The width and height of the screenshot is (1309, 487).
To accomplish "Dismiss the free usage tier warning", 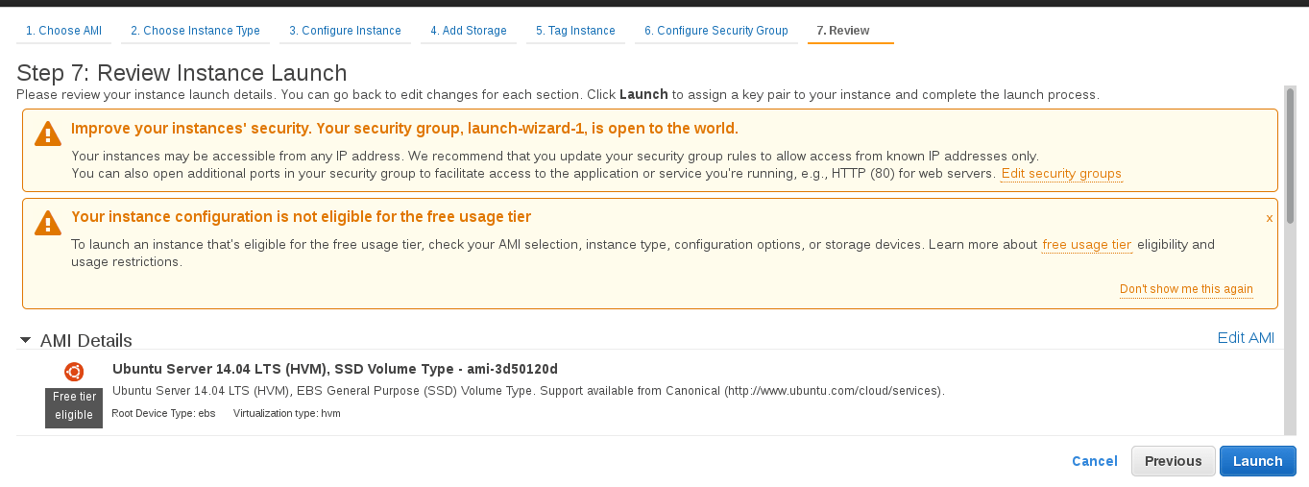I will [x=1269, y=218].
